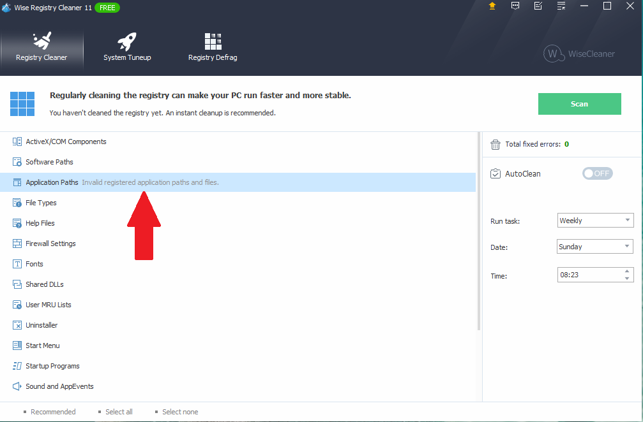Select the Startup Programs row
This screenshot has height=422, width=643.
click(x=238, y=366)
